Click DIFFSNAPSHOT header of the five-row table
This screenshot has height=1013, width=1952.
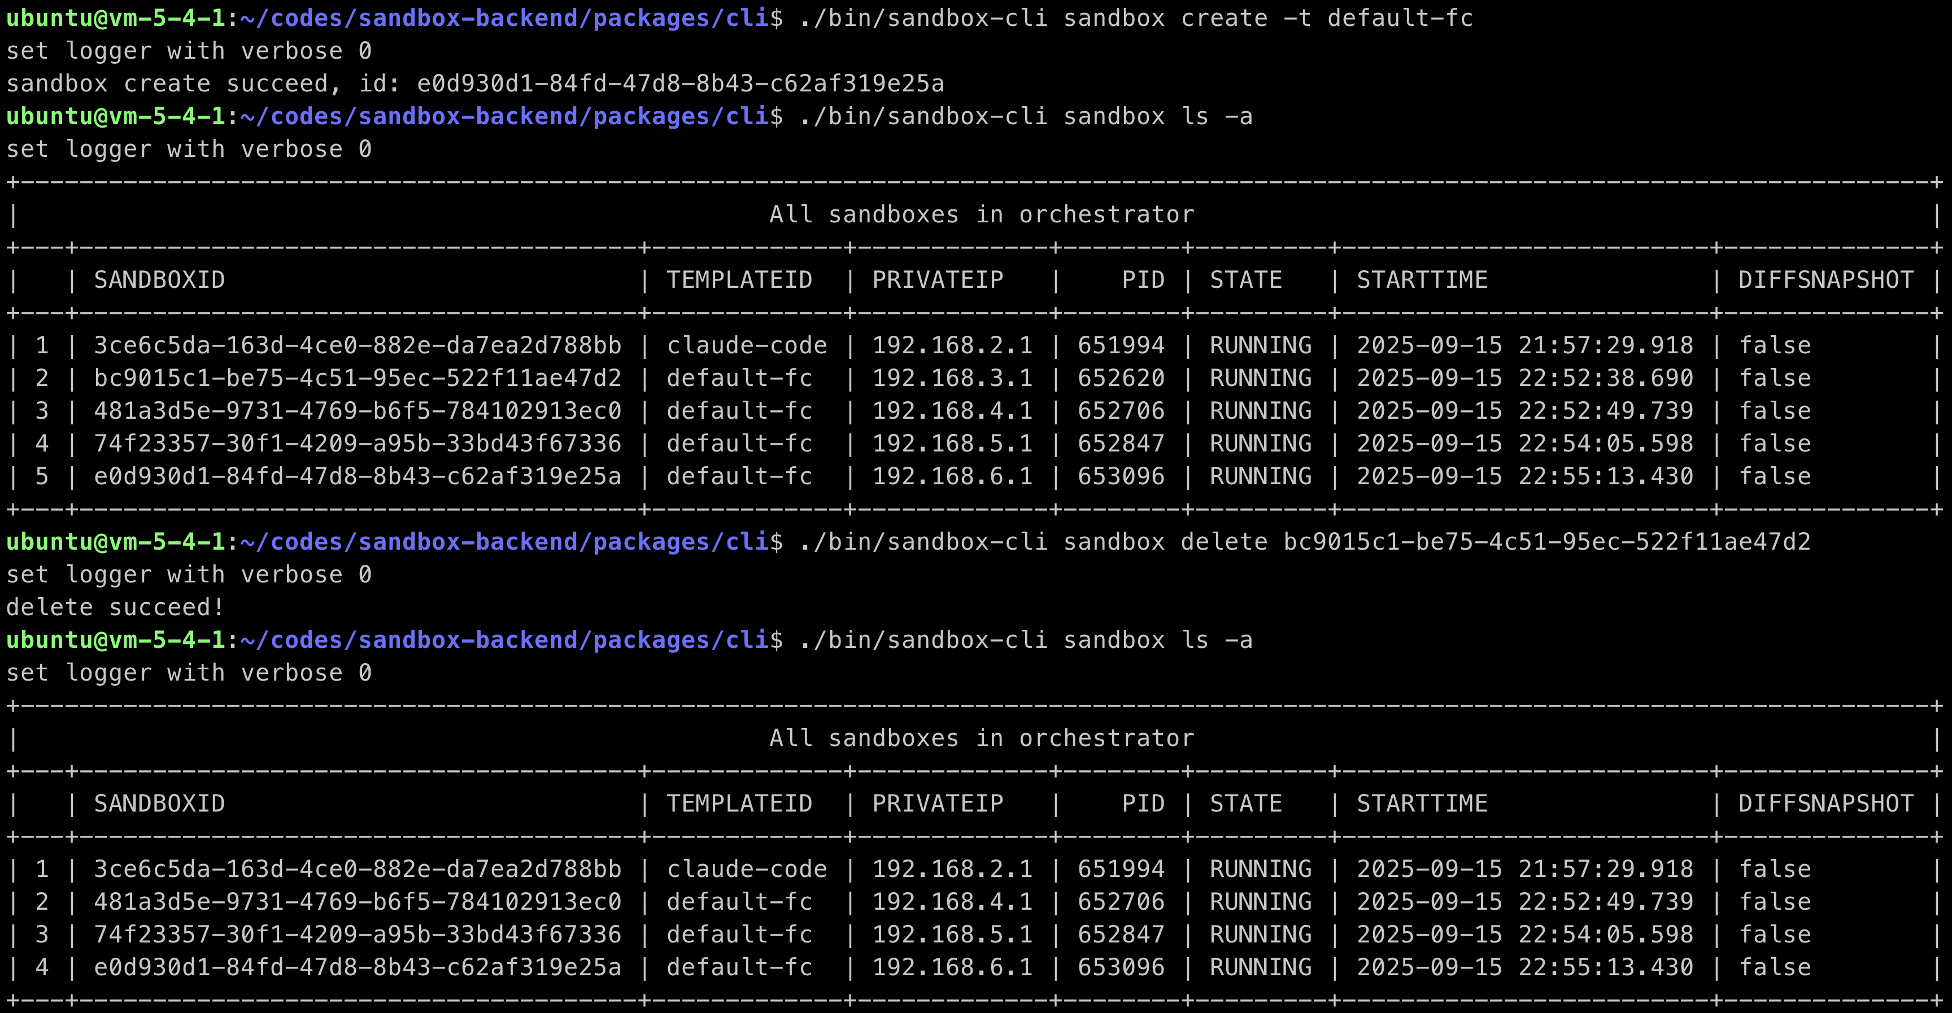[x=1825, y=280]
